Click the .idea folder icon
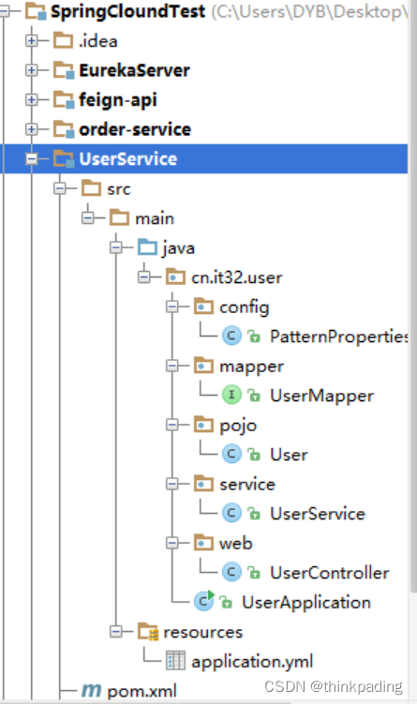417x704 pixels. [64, 40]
